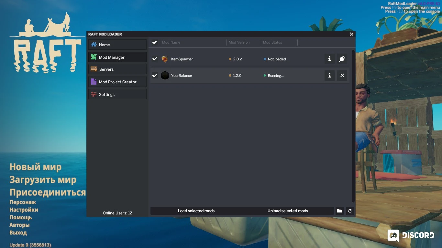
Task: Click the orange Servers icon
Action: tap(94, 69)
